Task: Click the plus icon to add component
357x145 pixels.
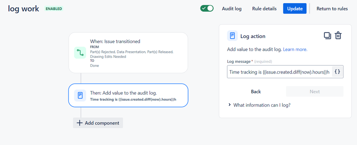Action: point(79,123)
